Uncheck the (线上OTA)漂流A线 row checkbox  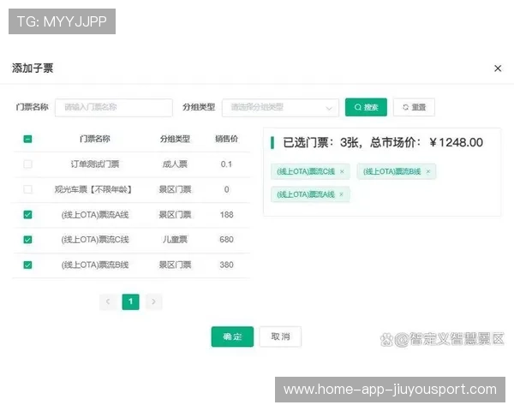tap(28, 215)
